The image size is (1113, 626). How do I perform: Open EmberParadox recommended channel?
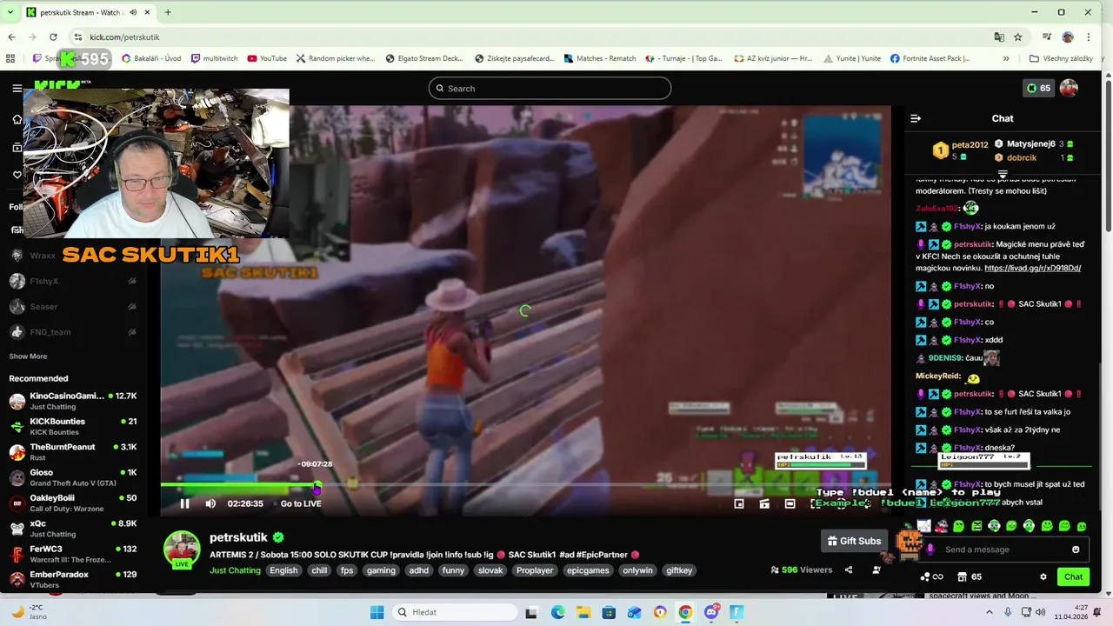(x=73, y=579)
